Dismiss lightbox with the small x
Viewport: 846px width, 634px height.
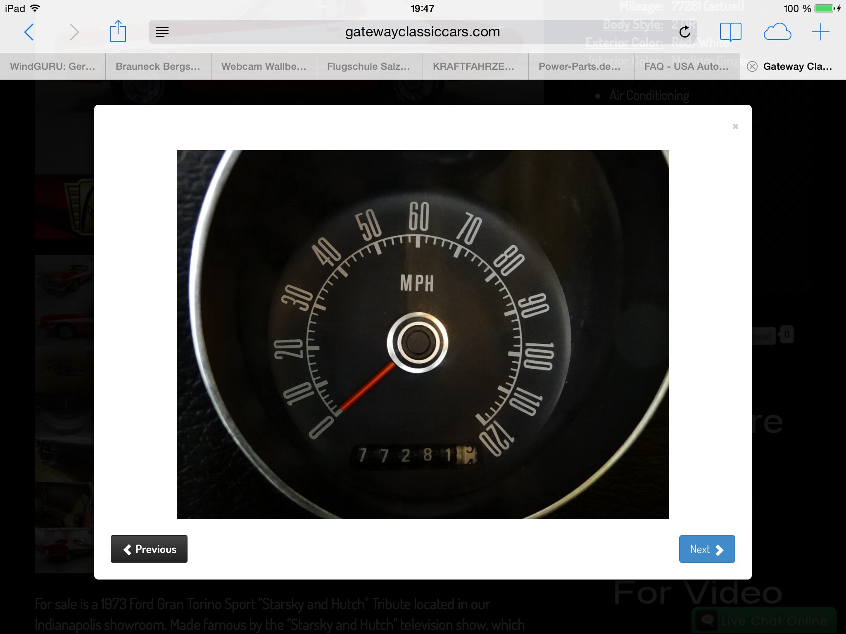pos(735,127)
